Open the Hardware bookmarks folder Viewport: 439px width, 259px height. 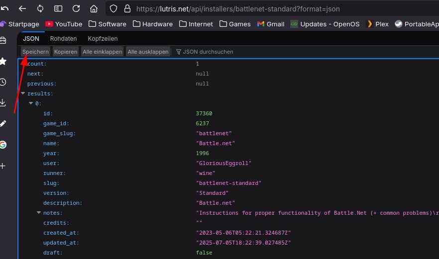153,24
